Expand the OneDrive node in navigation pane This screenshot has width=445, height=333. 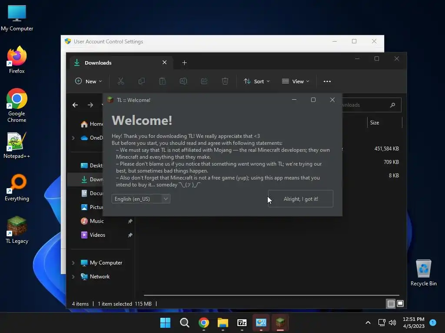[73, 138]
